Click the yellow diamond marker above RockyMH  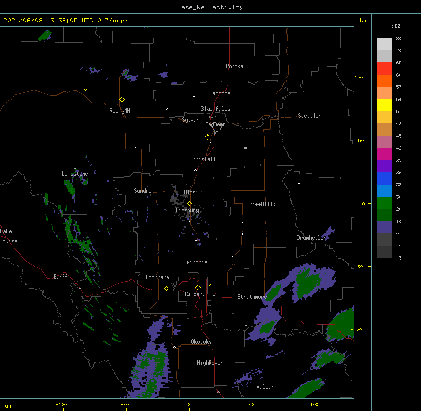pyautogui.click(x=122, y=99)
